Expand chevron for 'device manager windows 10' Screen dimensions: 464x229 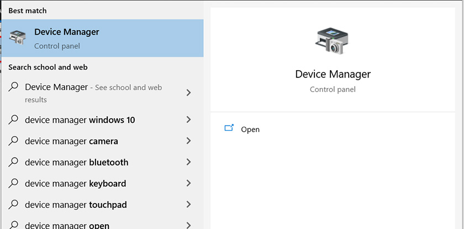click(x=188, y=120)
